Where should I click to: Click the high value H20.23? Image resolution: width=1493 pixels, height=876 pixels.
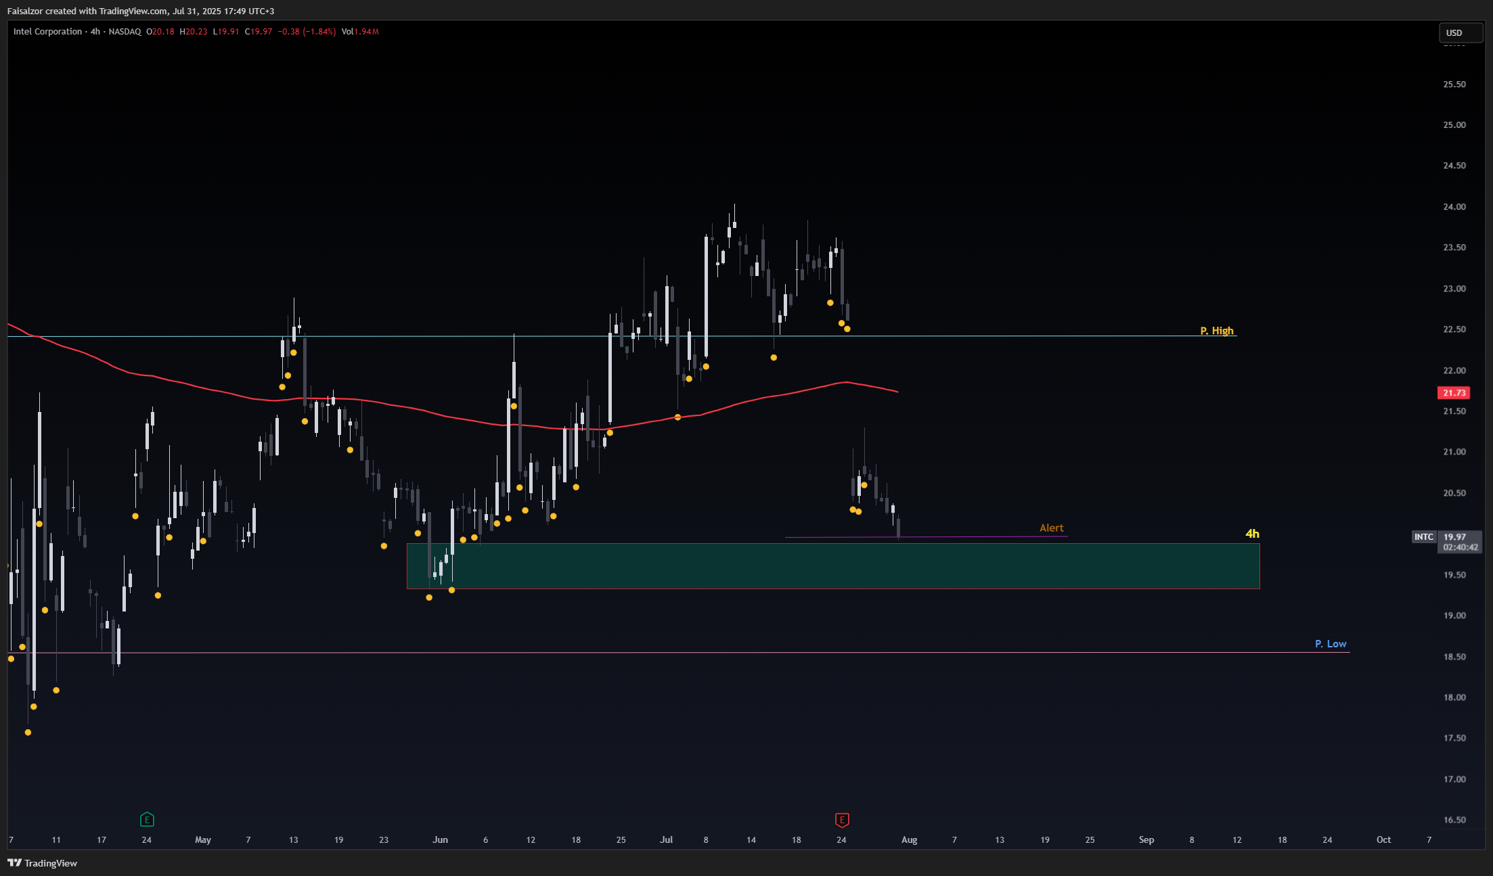click(194, 32)
